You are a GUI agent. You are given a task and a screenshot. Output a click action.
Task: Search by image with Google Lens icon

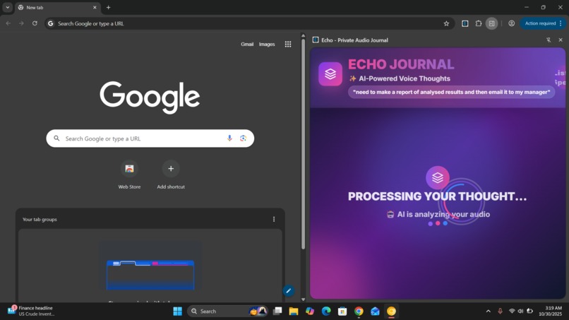click(x=243, y=138)
